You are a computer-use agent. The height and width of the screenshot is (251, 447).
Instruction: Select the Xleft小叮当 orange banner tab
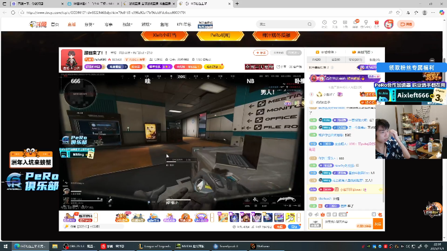point(164,35)
